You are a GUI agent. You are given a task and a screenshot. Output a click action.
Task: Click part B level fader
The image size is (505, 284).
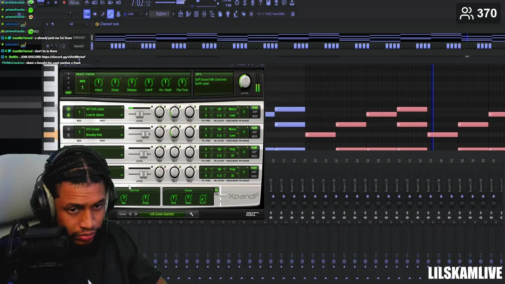click(145, 134)
